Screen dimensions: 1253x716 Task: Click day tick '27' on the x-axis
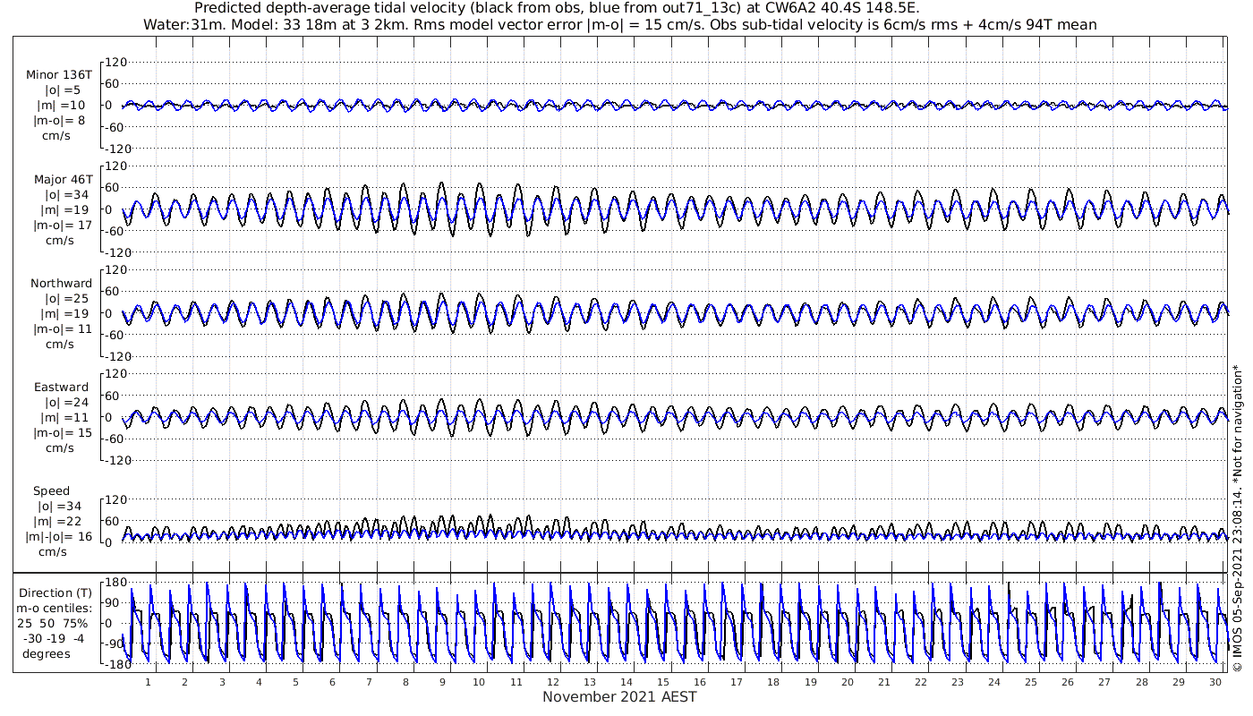[1104, 682]
